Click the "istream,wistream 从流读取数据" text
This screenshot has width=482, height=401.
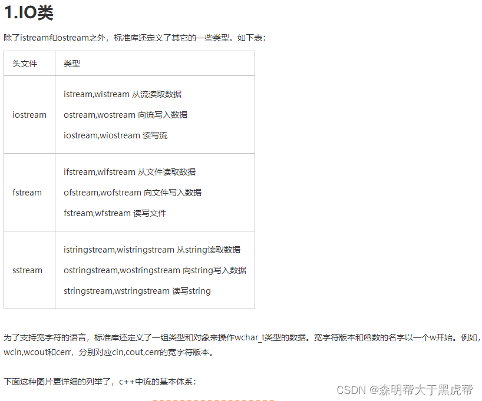coord(122,94)
